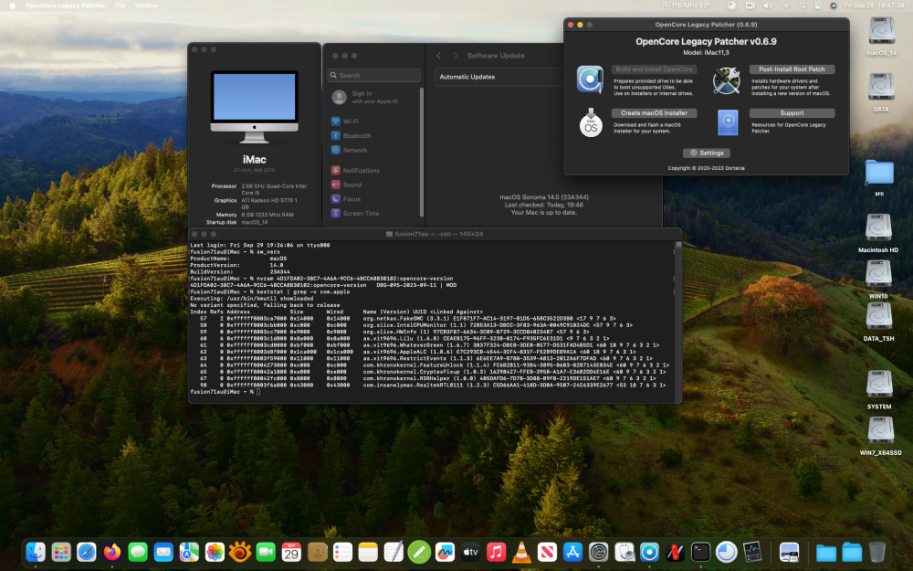
Task: Click the Terminal window scrollbar
Action: [x=677, y=321]
